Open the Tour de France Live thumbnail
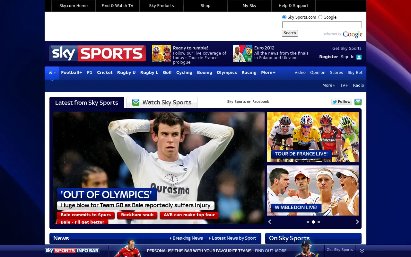 [313, 137]
